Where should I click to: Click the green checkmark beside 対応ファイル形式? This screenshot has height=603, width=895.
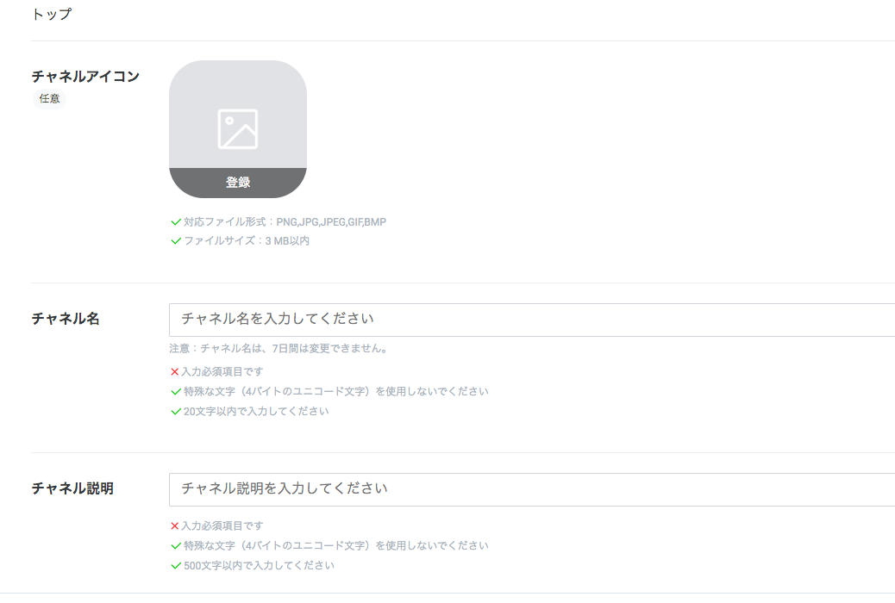click(173, 221)
